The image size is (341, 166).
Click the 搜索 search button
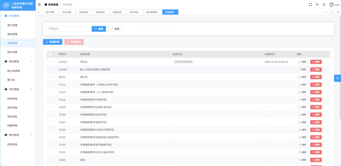click(x=99, y=29)
